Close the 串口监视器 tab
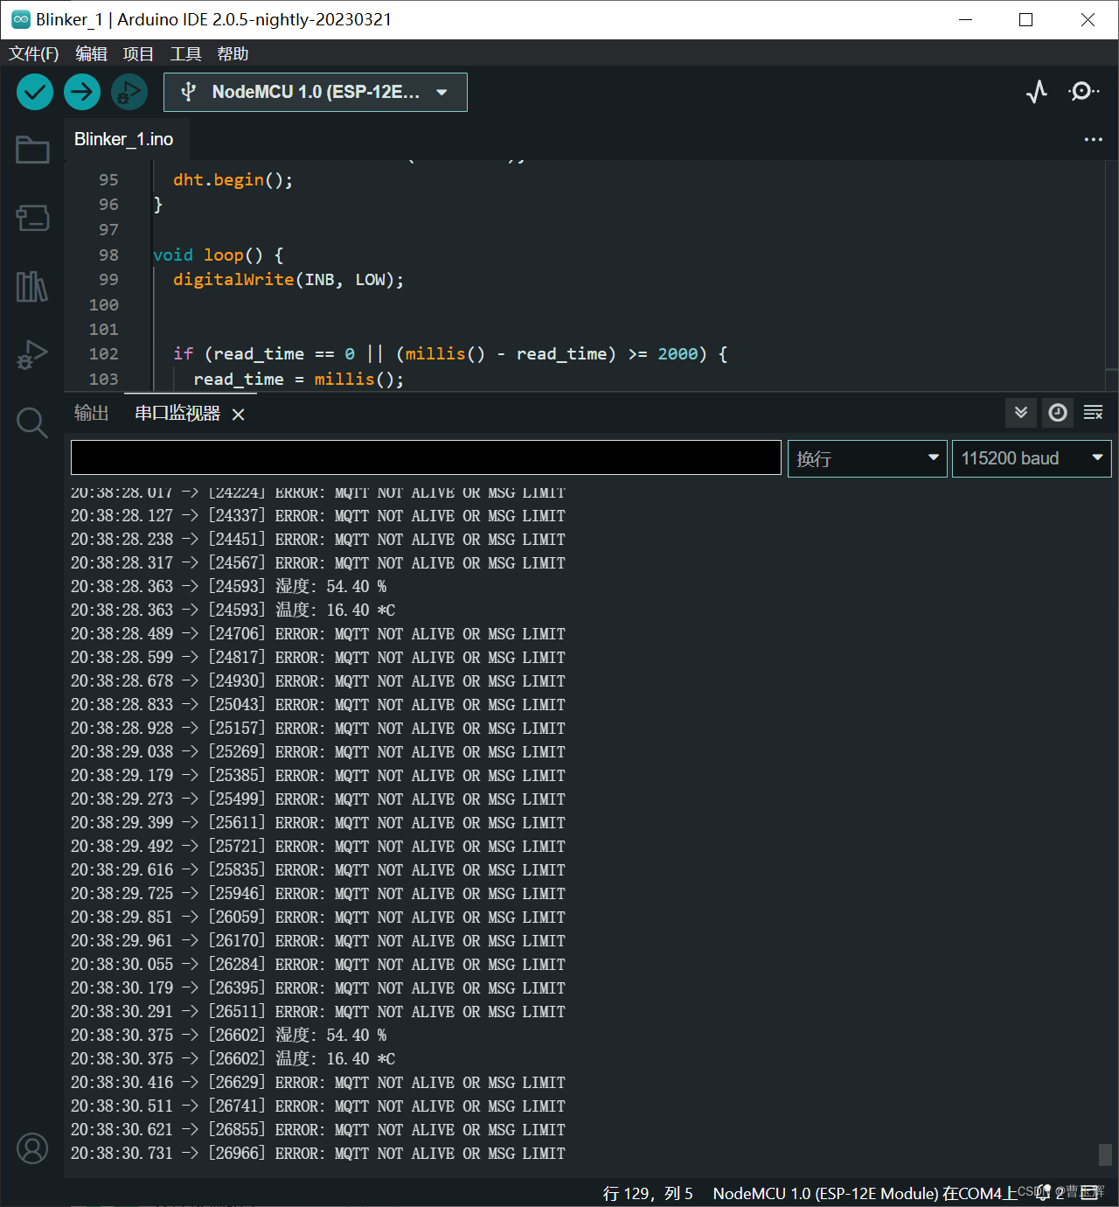Image resolution: width=1119 pixels, height=1207 pixels. [x=238, y=414]
